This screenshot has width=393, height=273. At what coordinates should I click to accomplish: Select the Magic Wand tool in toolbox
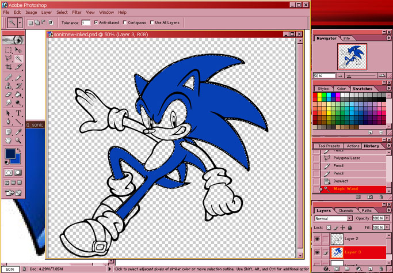18,59
